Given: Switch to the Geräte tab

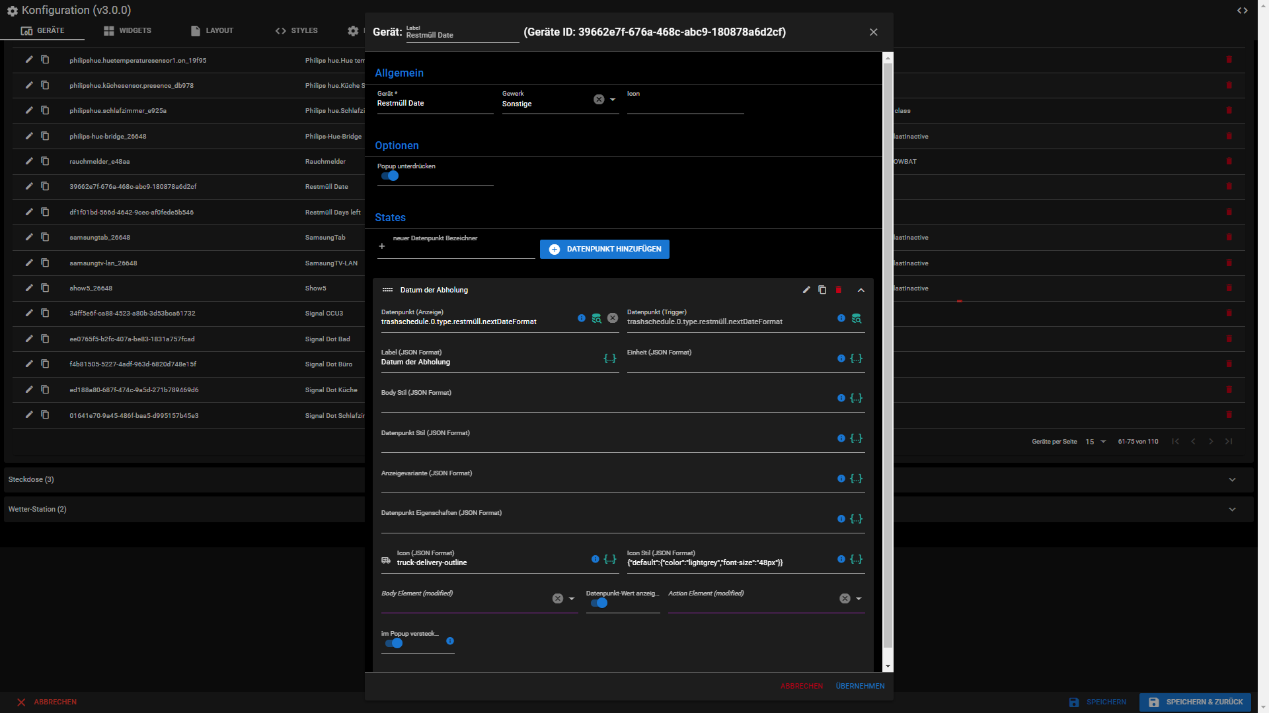Looking at the screenshot, I should (42, 30).
